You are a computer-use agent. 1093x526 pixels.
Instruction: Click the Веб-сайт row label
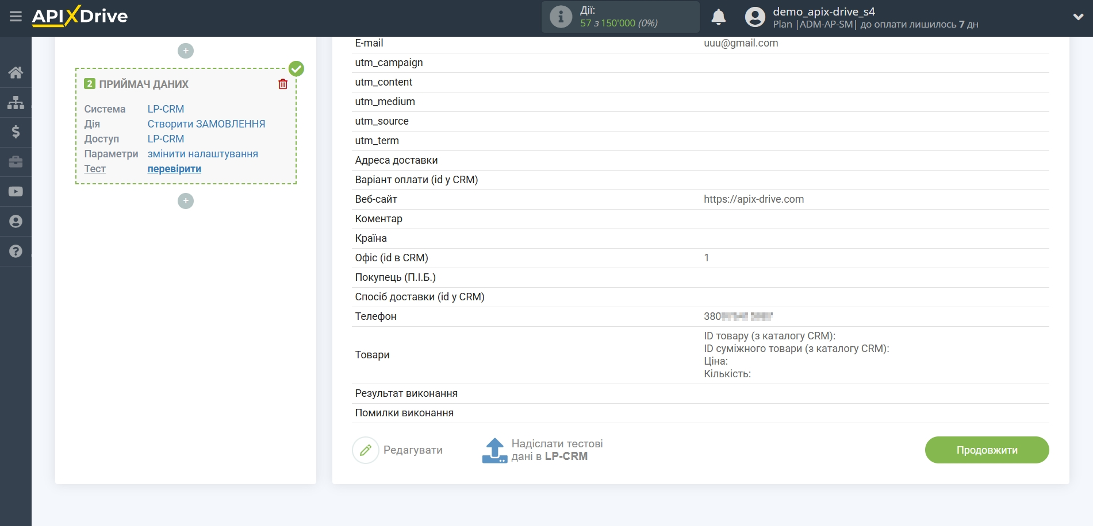tap(376, 199)
